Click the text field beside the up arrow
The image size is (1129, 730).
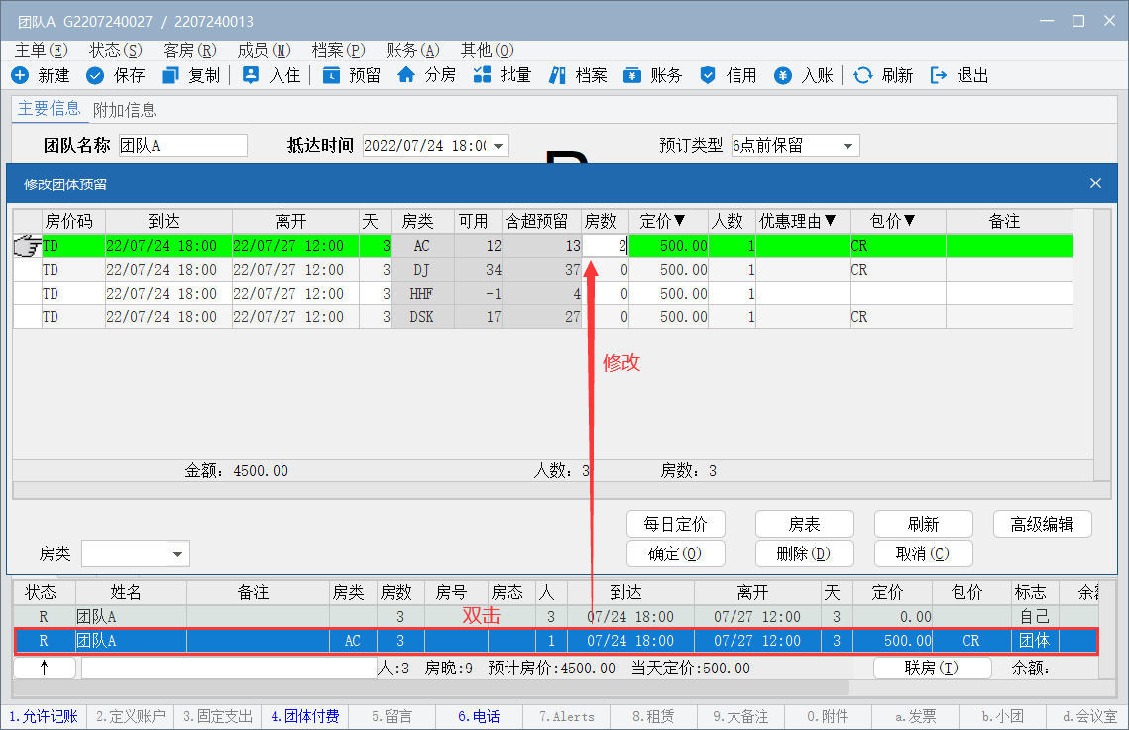pos(229,669)
